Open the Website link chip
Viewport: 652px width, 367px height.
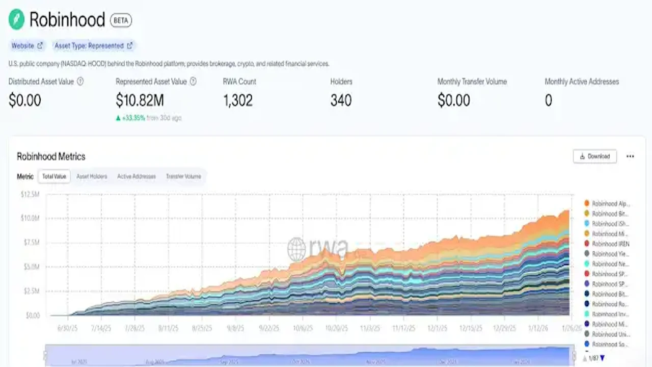click(28, 46)
